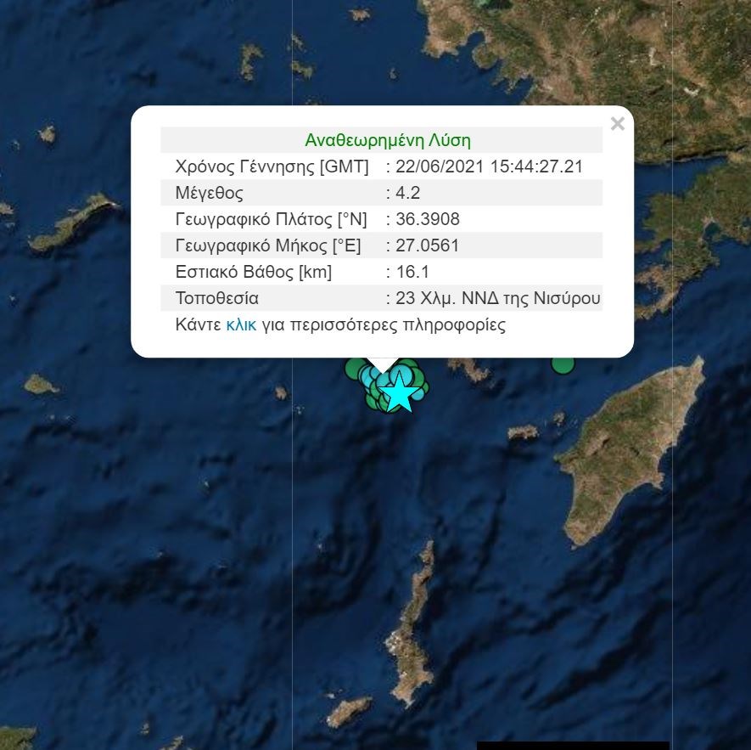Close the earthquake info popup

(618, 124)
